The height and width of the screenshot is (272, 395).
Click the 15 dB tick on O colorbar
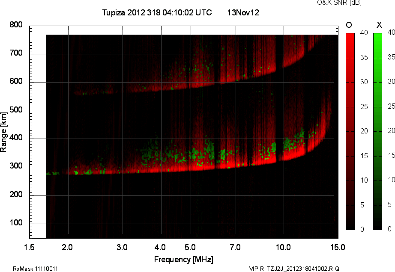click(364, 156)
